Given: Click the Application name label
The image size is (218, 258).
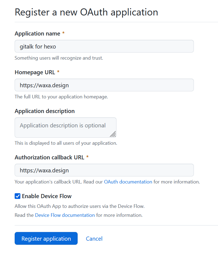Looking at the screenshot, I should tap(37, 34).
